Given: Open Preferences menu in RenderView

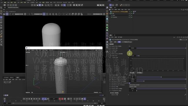Looking at the screenshot, I should pos(12,12).
